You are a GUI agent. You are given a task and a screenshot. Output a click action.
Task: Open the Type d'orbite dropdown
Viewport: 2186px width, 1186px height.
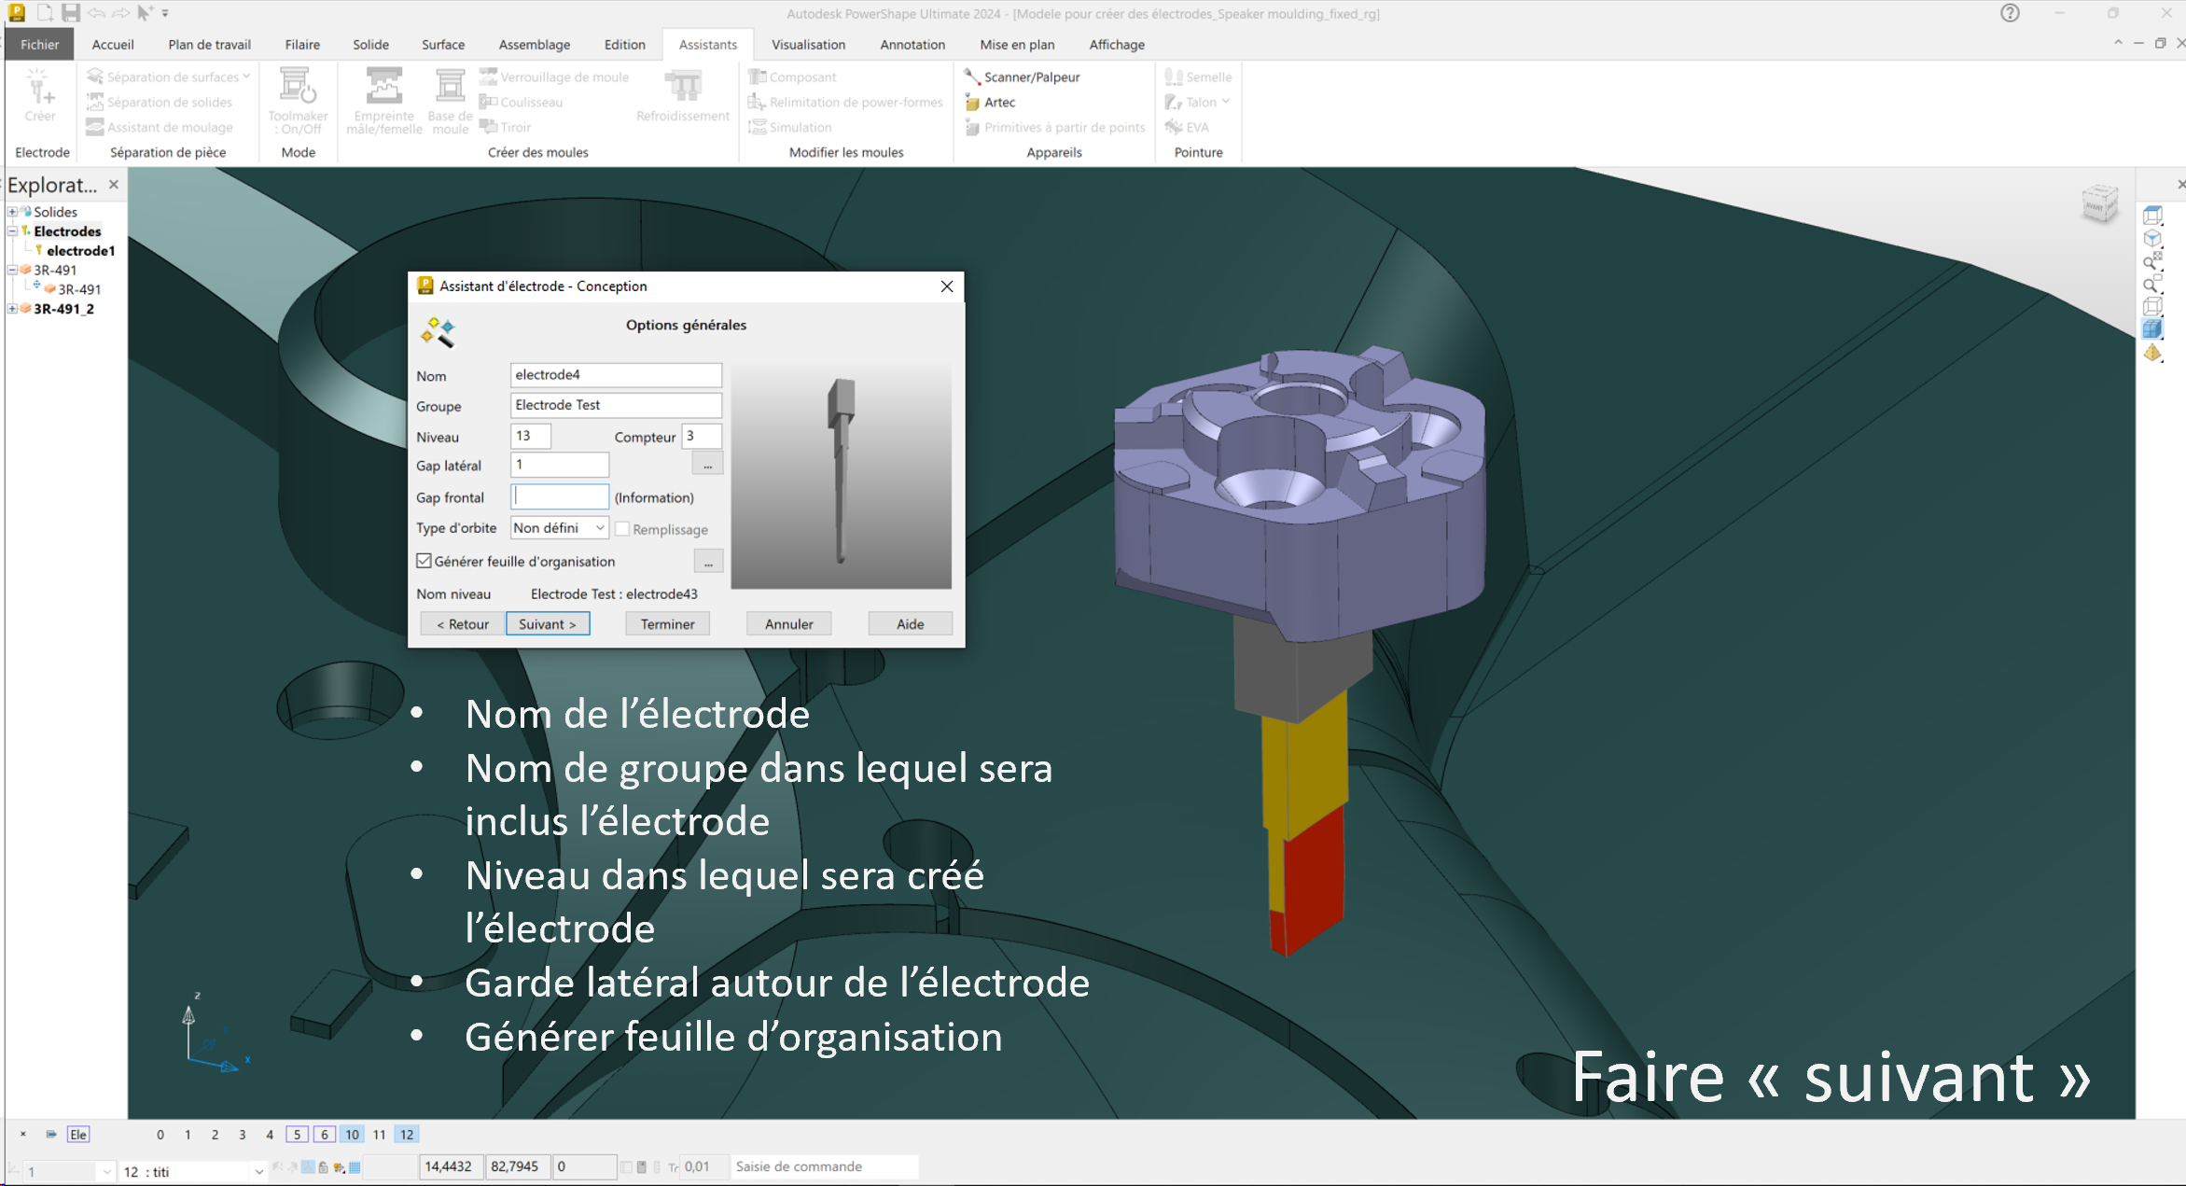click(560, 528)
